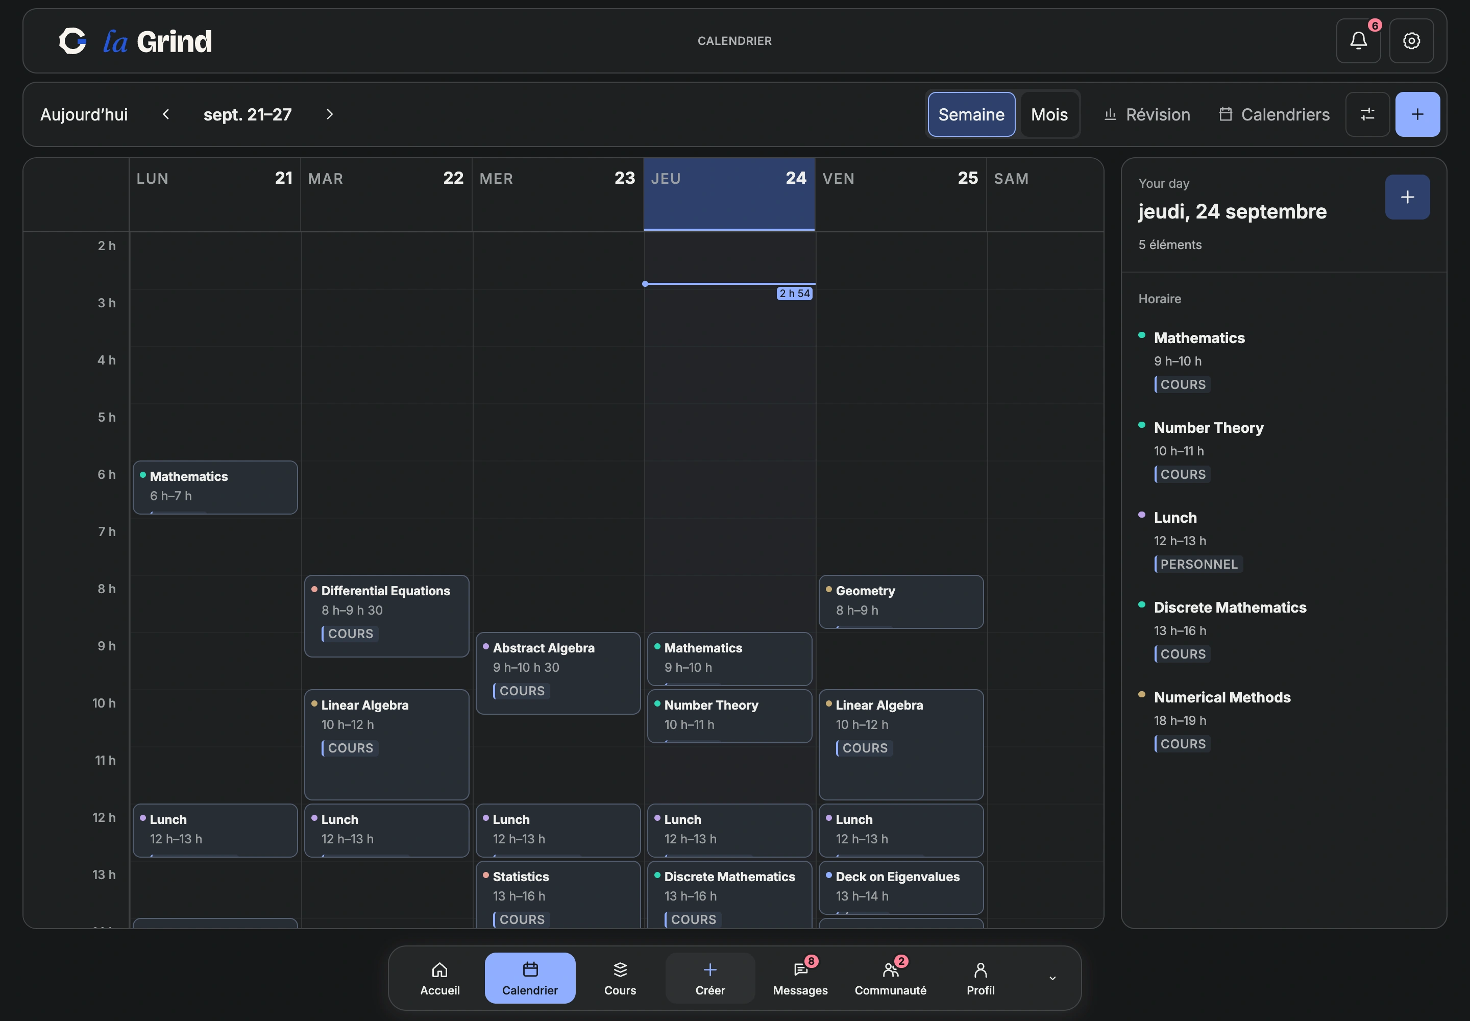
Task: Select Calendrier in bottom navigation
Action: coord(530,978)
